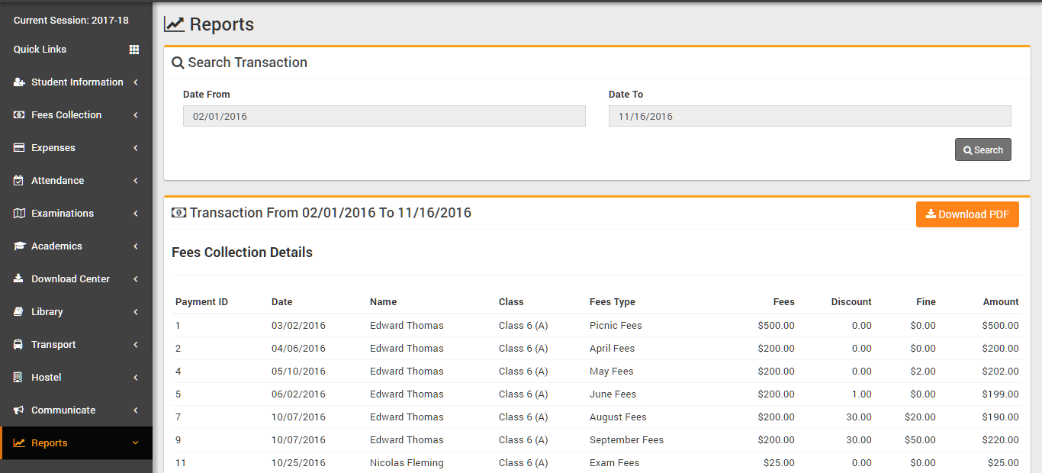
Task: Click the Fees Collection money icon
Action: click(19, 115)
